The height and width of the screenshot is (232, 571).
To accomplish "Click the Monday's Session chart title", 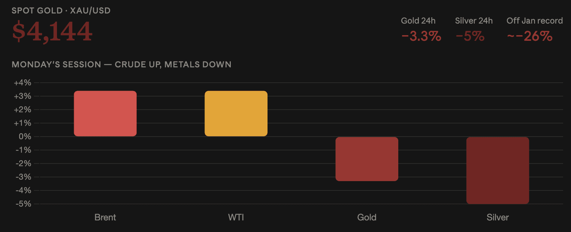I will click(x=121, y=64).
